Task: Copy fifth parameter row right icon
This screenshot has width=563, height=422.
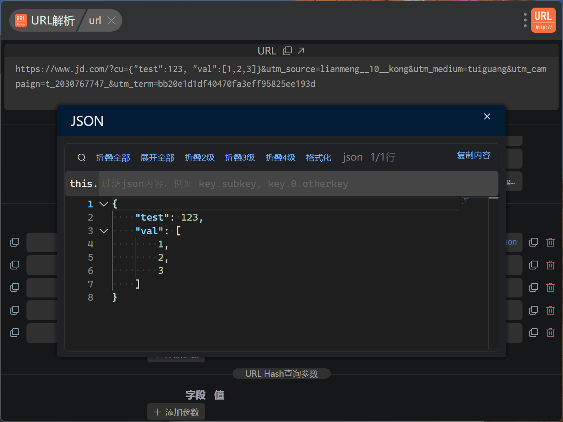Action: pos(534,333)
